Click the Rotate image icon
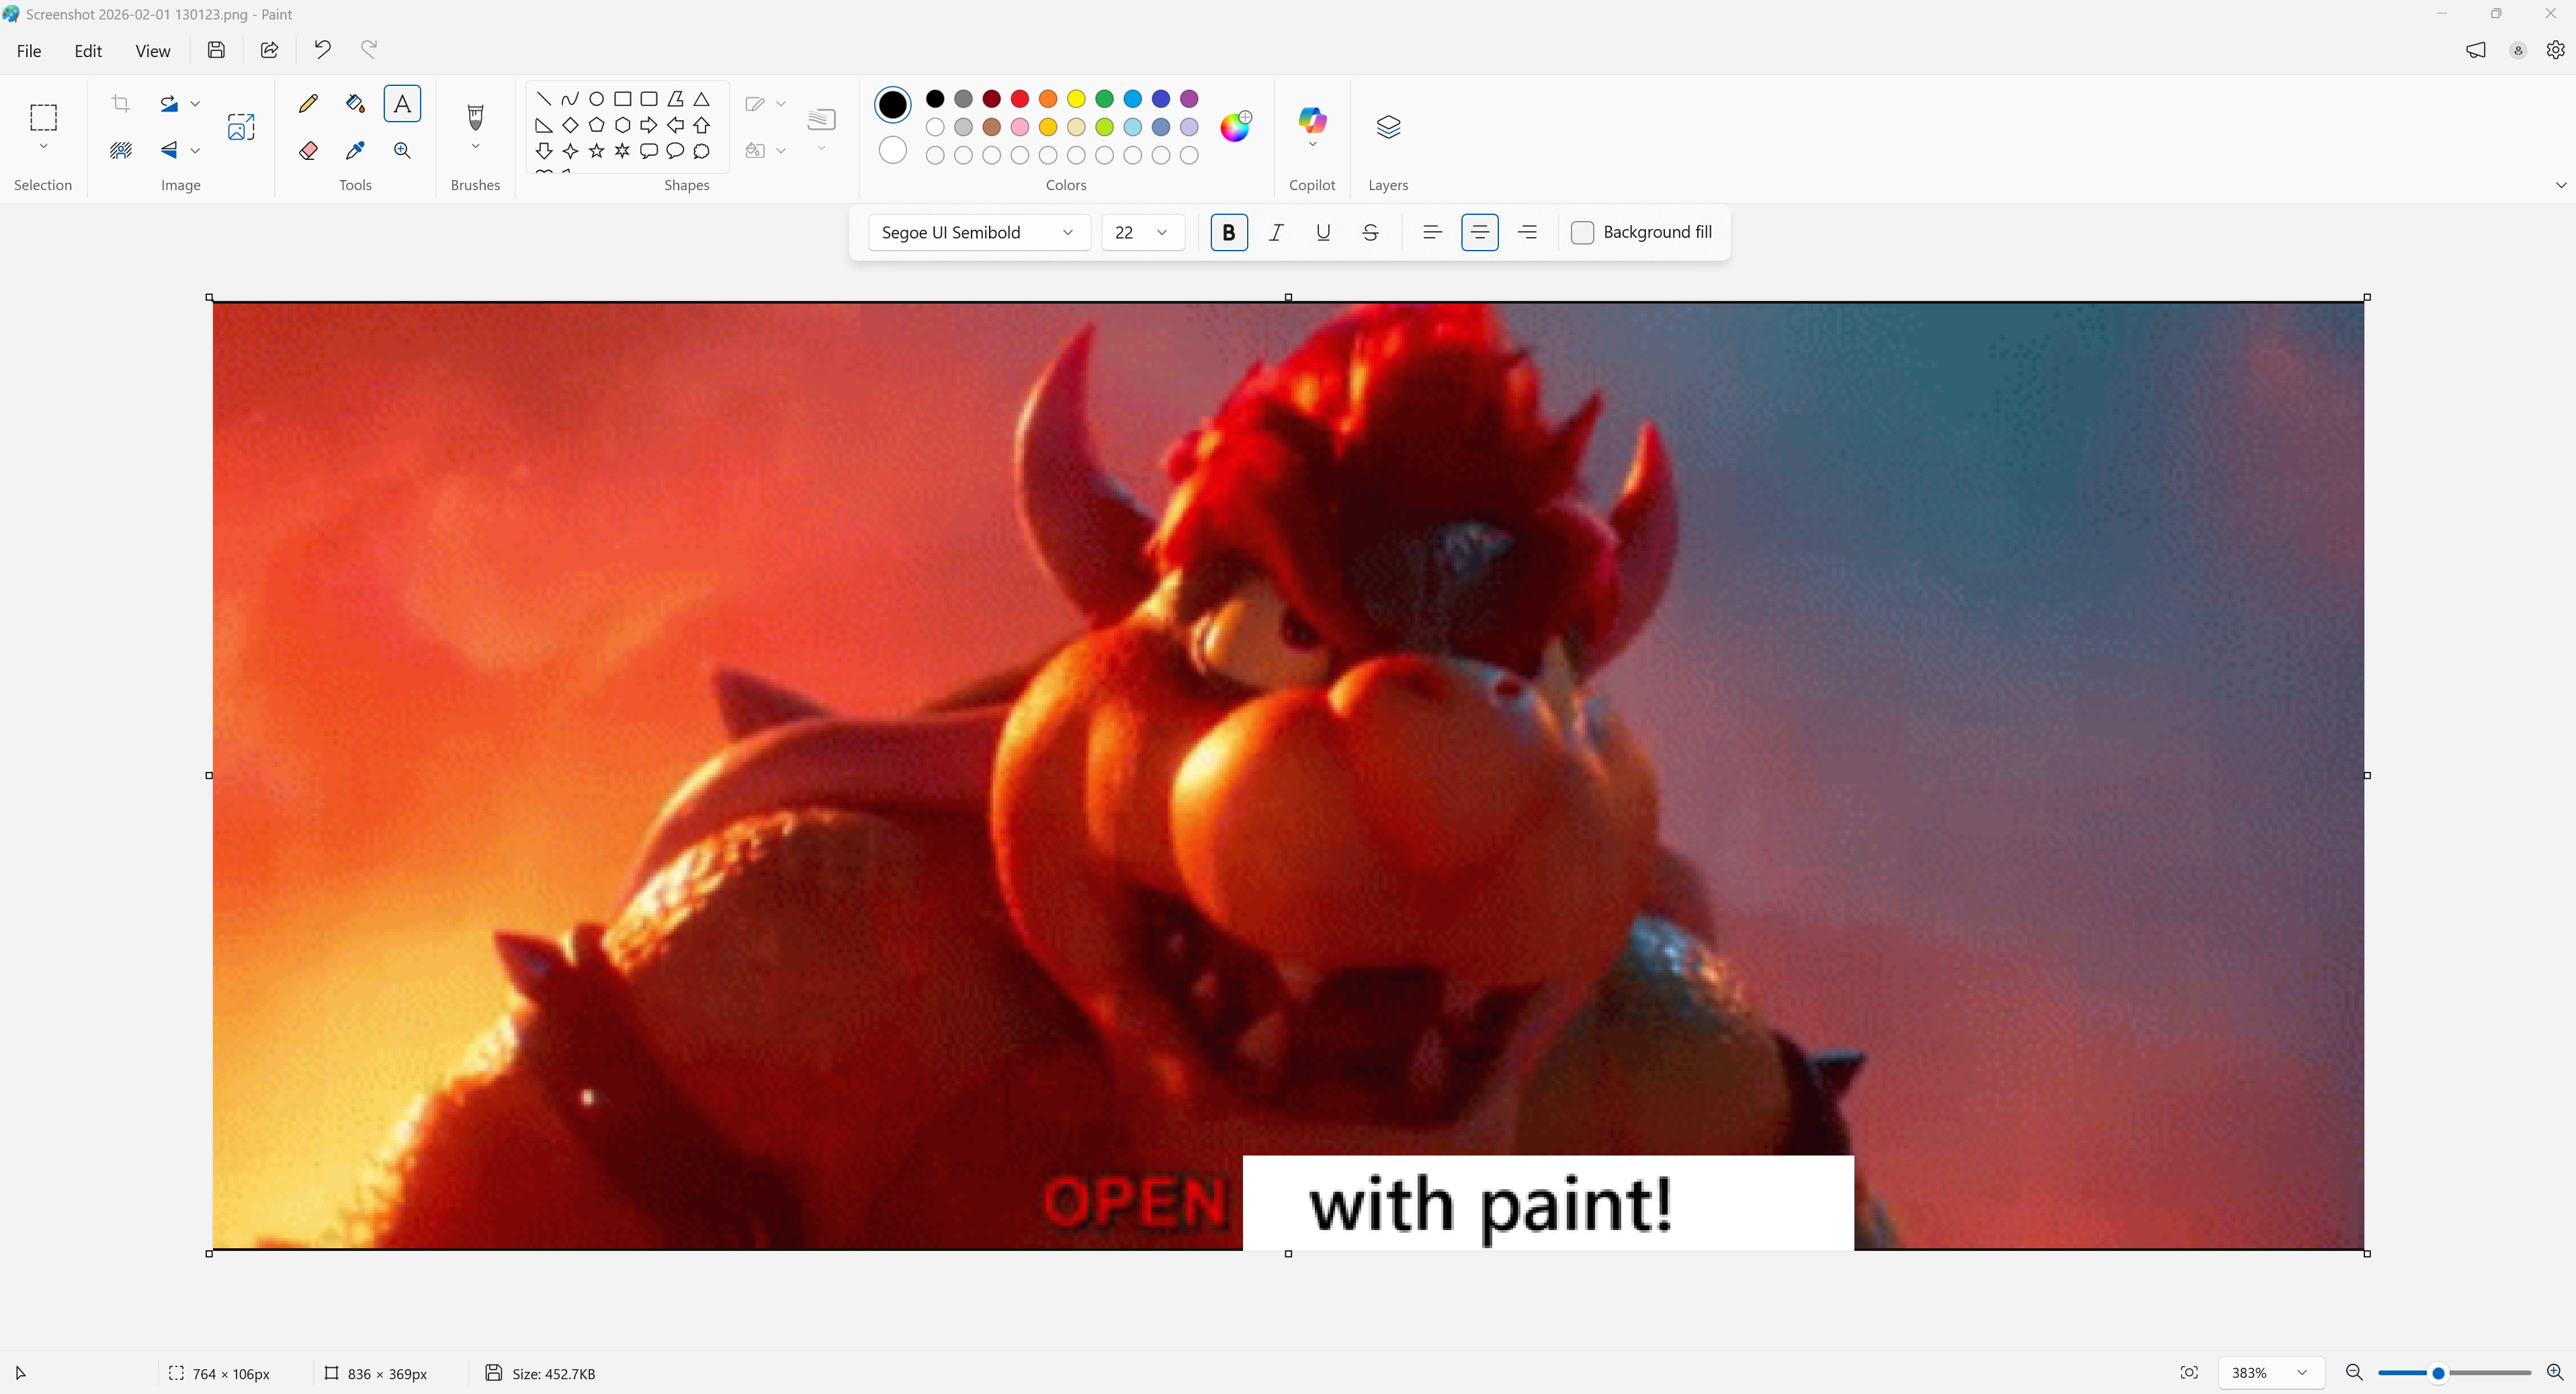Image resolution: width=2576 pixels, height=1394 pixels. (x=169, y=103)
